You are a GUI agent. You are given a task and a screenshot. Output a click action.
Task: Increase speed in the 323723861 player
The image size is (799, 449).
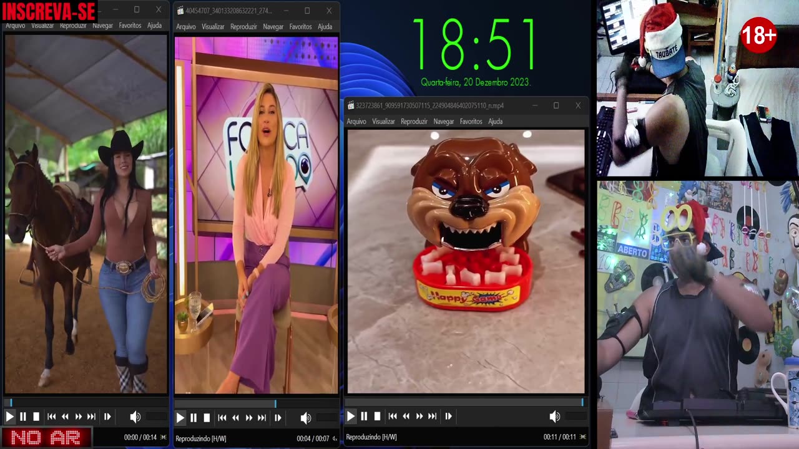click(419, 416)
